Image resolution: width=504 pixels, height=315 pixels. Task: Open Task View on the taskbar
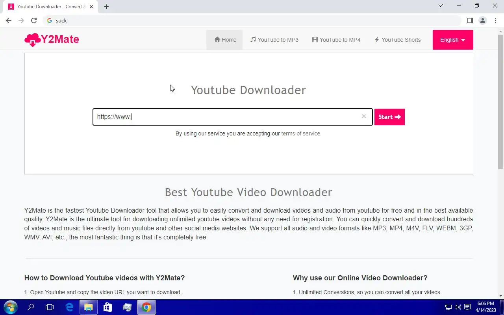click(x=50, y=307)
